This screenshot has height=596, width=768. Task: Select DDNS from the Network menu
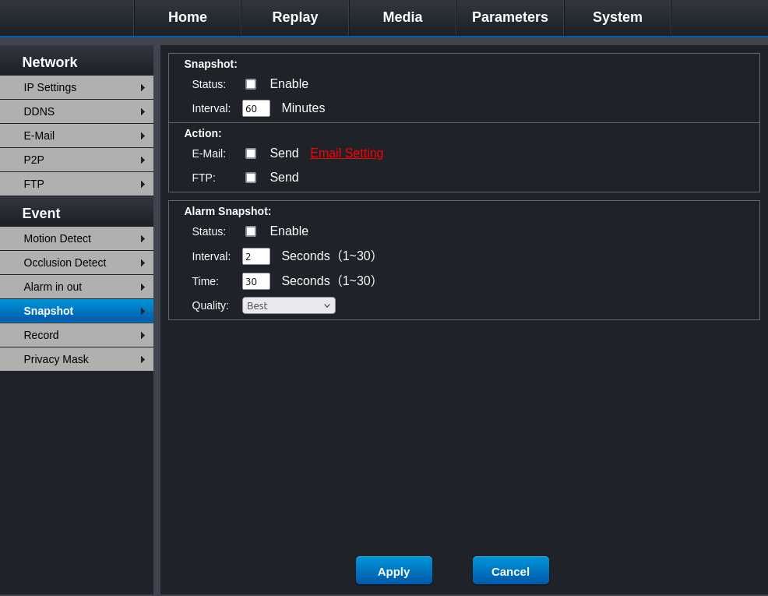pyautogui.click(x=76, y=111)
